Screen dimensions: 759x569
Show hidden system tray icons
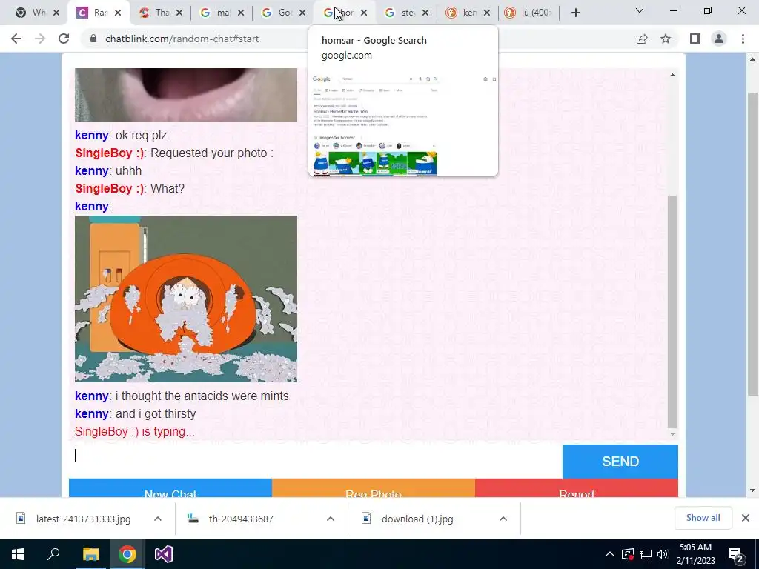point(610,554)
